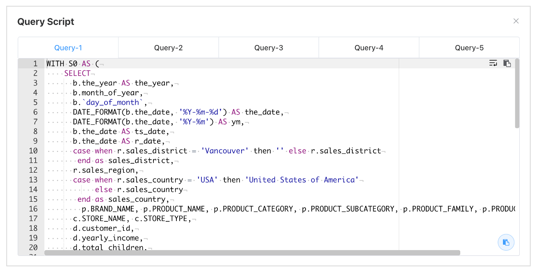Click the round floating copy button
This screenshot has height=275, width=539.
point(506,242)
